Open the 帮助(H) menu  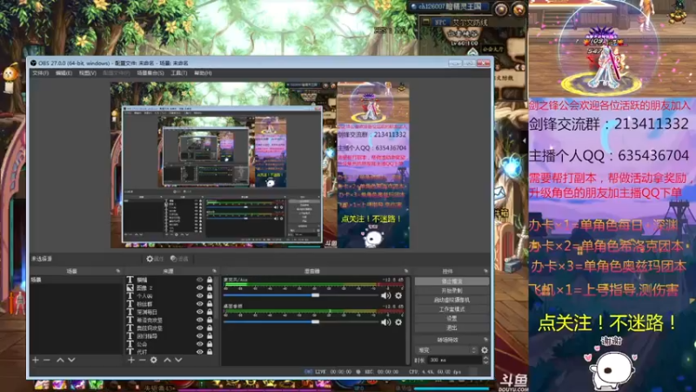(203, 73)
